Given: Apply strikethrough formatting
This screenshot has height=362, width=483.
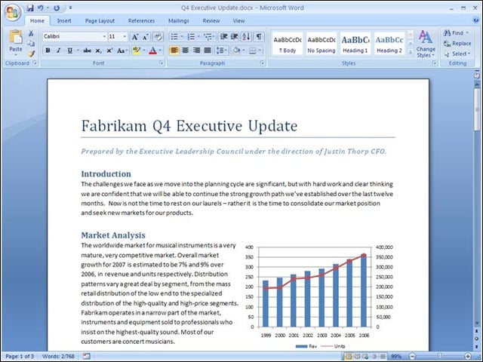Looking at the screenshot, I should [x=88, y=51].
